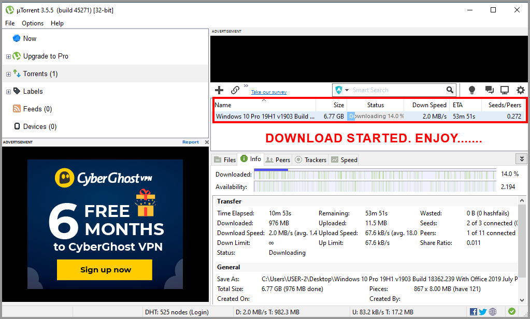Click into the Smart Search field
530x319 pixels.
397,90
